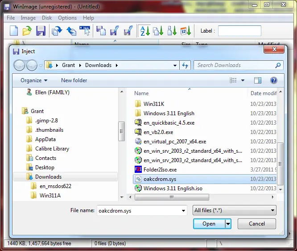Screen dimensions: 297x251
Task: Click the Label input field
Action: (239, 31)
